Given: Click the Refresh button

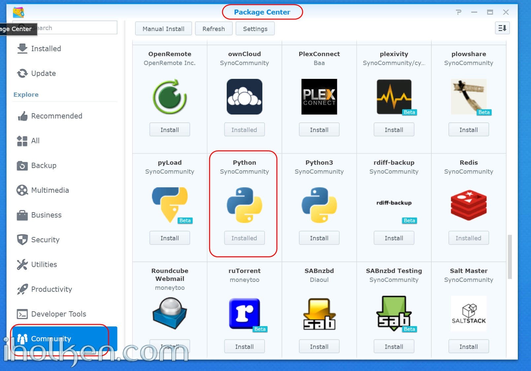Looking at the screenshot, I should pyautogui.click(x=214, y=29).
